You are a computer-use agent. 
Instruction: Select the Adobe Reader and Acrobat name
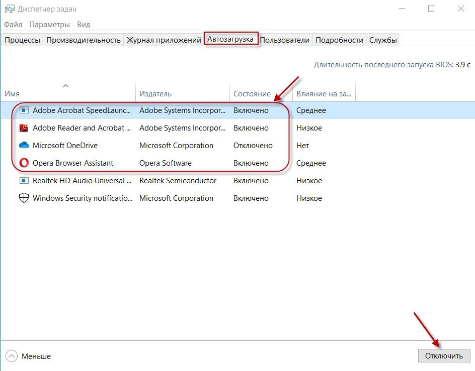click(82, 128)
